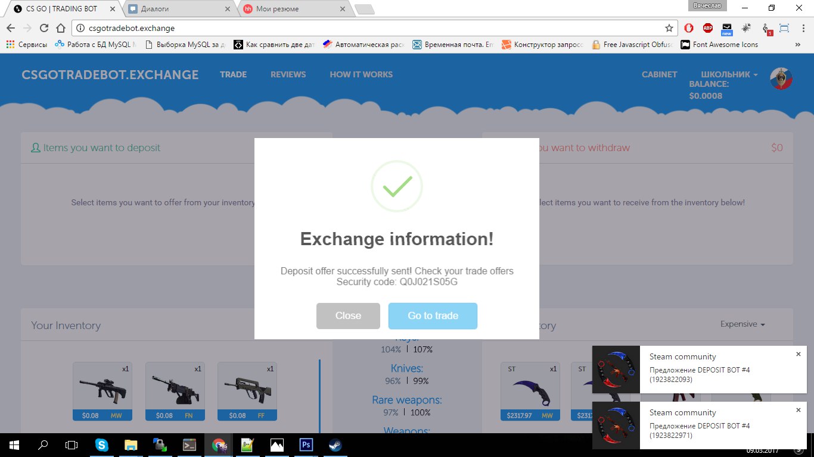Screen dimensions: 814x457
Task: Open the beetle bug extension icon
Action: pyautogui.click(x=746, y=28)
